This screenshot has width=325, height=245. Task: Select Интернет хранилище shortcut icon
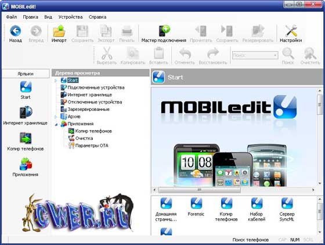tap(26, 112)
